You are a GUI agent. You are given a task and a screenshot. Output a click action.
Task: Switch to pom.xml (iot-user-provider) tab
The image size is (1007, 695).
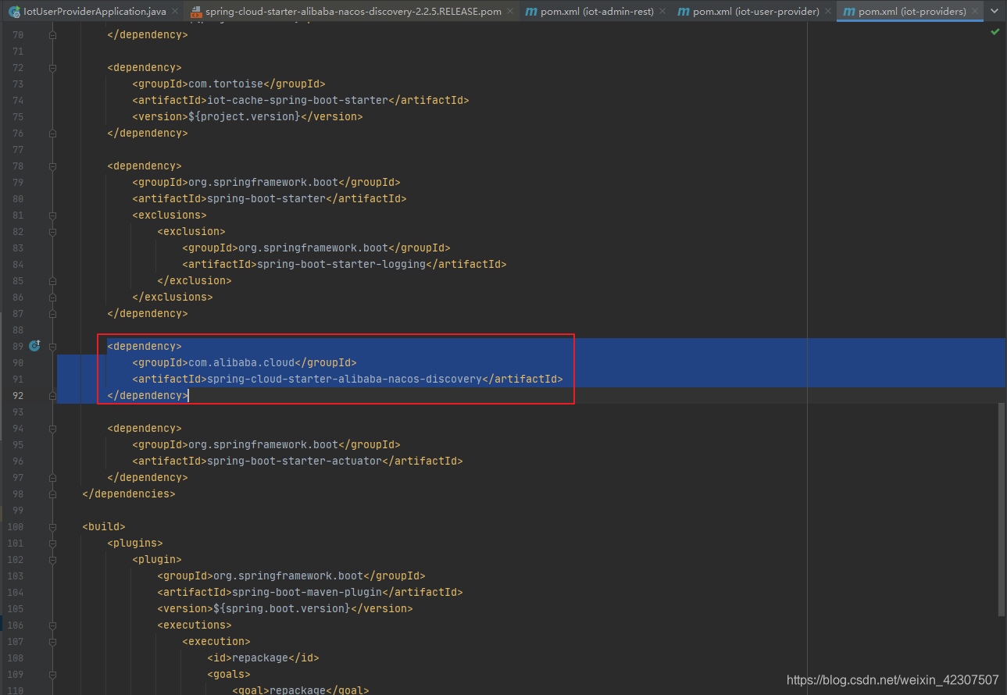pos(755,12)
